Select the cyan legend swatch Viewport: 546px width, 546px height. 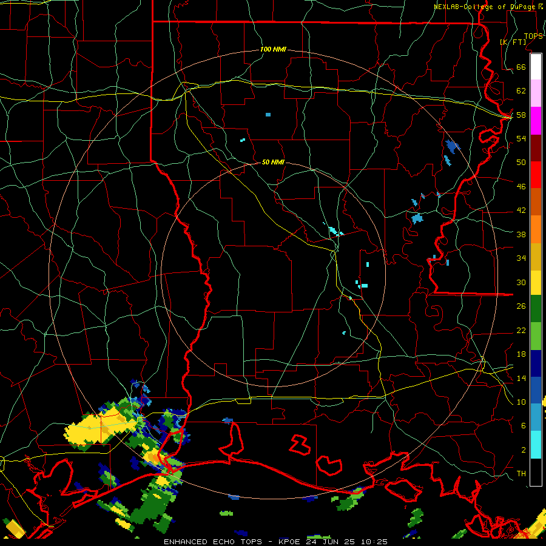tap(536, 445)
